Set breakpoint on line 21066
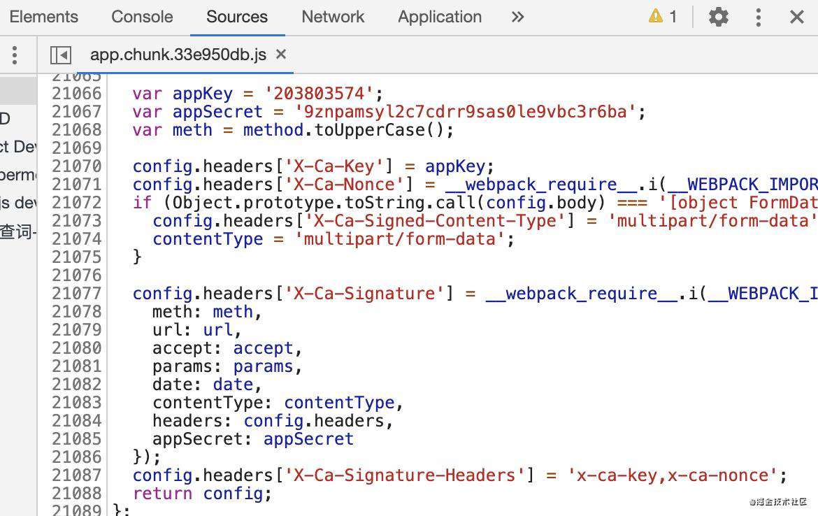Viewport: 818px width, 516px height. 76,94
